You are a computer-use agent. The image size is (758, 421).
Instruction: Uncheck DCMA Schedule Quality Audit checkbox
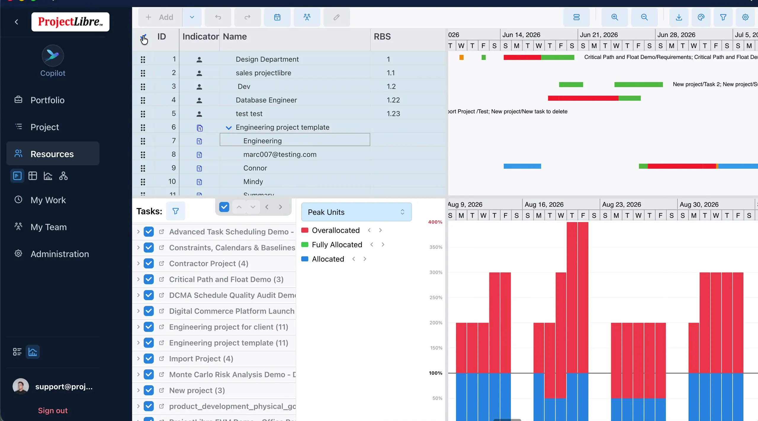[x=149, y=295]
